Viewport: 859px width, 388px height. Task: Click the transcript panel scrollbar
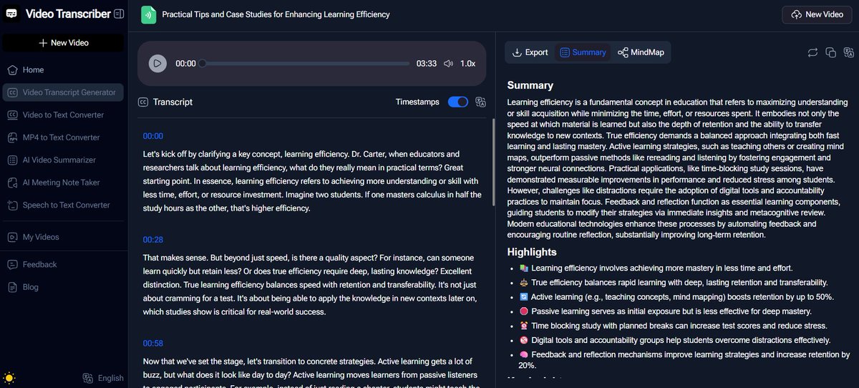[492, 163]
